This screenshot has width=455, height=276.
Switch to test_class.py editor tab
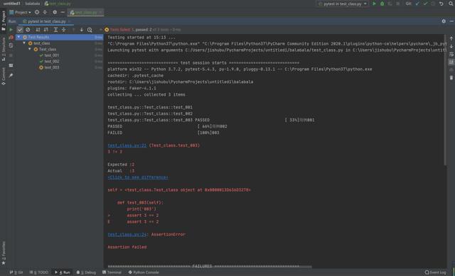pyautogui.click(x=85, y=13)
